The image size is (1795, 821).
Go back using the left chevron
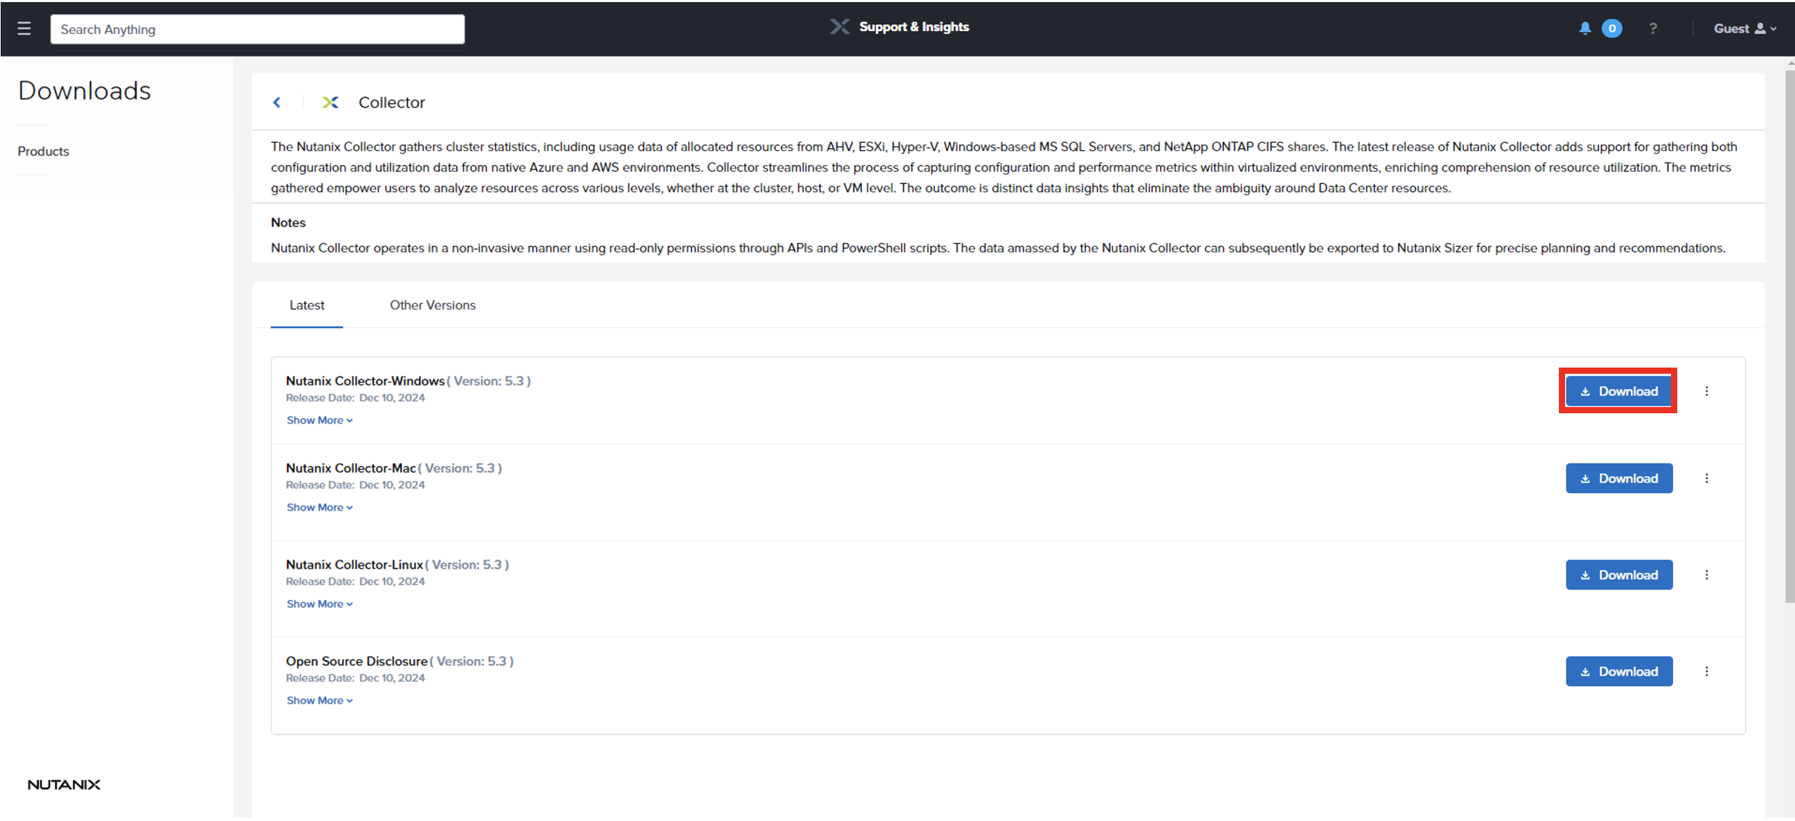(x=276, y=102)
